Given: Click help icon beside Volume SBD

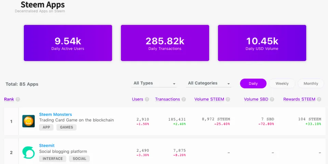Looking at the screenshot, I should tap(272, 100).
